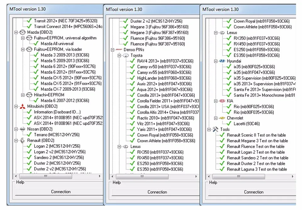Click the Hyundai logo icon
This screenshot has height=210, width=302.
[x=222, y=61]
